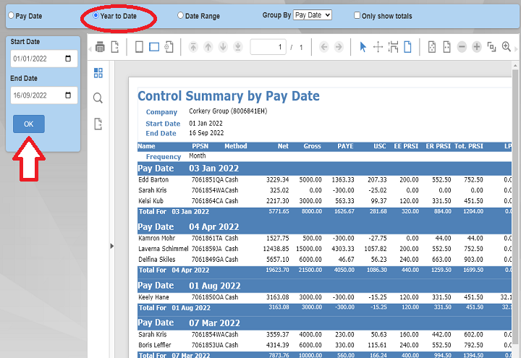Image resolution: width=521 pixels, height=358 pixels.
Task: Click the print icon in report toolbar
Action: (x=101, y=47)
